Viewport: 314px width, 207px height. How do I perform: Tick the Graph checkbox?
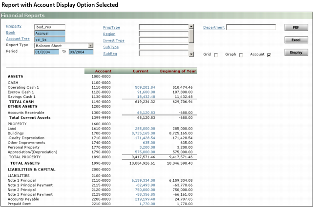click(241, 55)
